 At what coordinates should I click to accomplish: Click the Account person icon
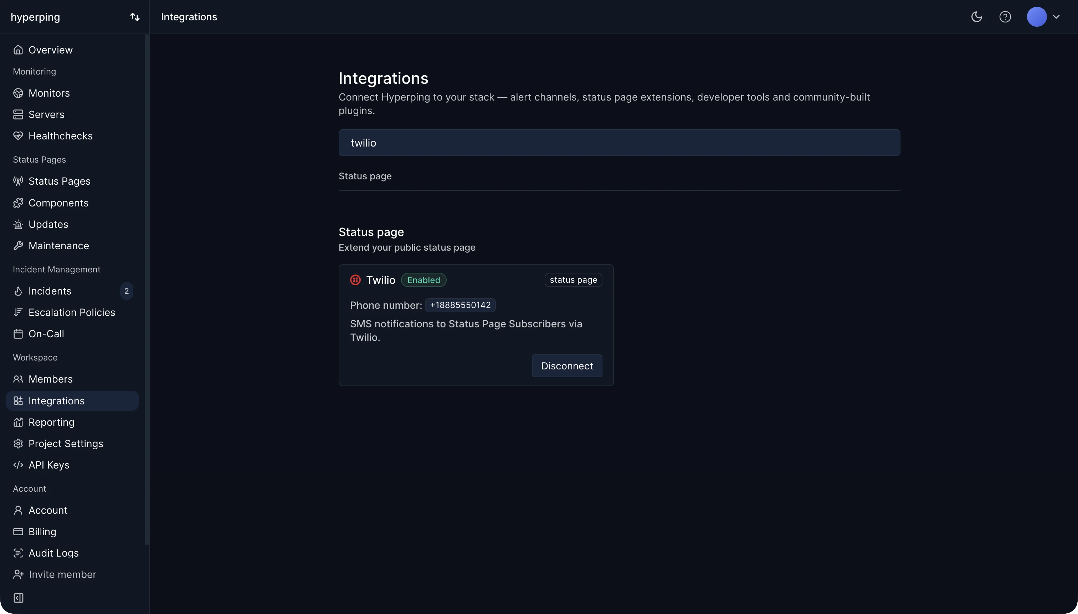[x=18, y=510]
